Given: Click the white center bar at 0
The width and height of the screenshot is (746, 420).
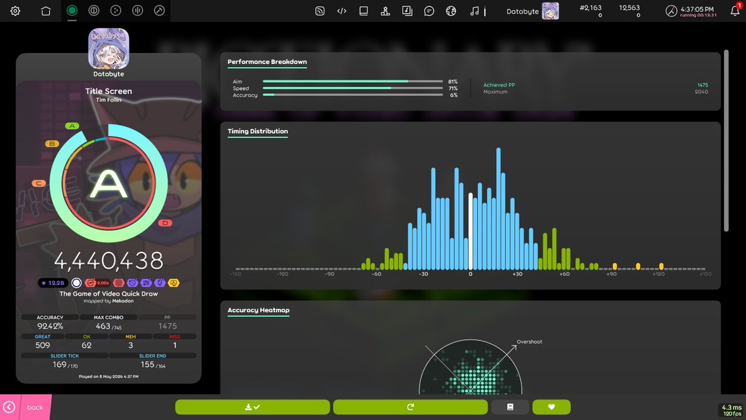Looking at the screenshot, I should click(x=471, y=231).
